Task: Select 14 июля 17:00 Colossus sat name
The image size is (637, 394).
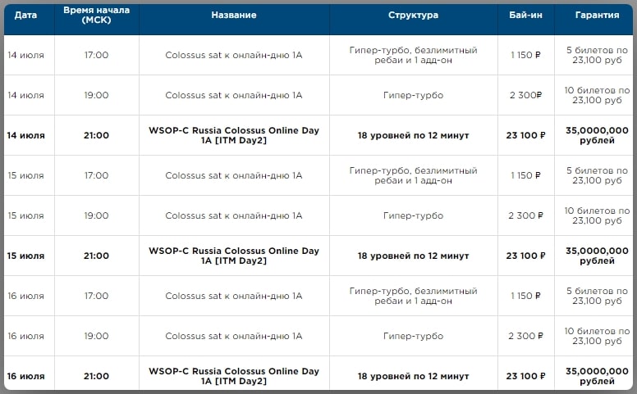Action: 234,55
